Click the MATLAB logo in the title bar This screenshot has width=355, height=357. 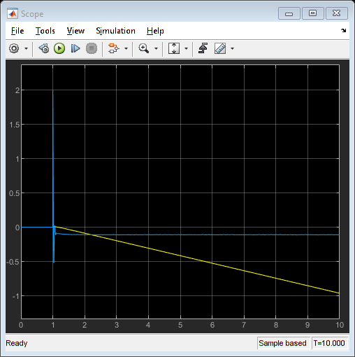coord(13,14)
